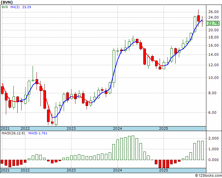Click the (BVN) ticker title

coord(7,2)
